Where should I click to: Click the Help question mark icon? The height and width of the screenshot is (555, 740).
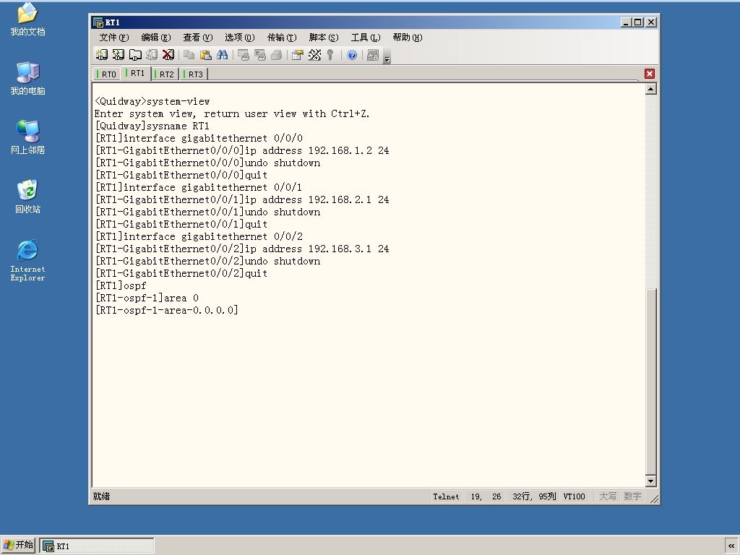[x=352, y=55]
